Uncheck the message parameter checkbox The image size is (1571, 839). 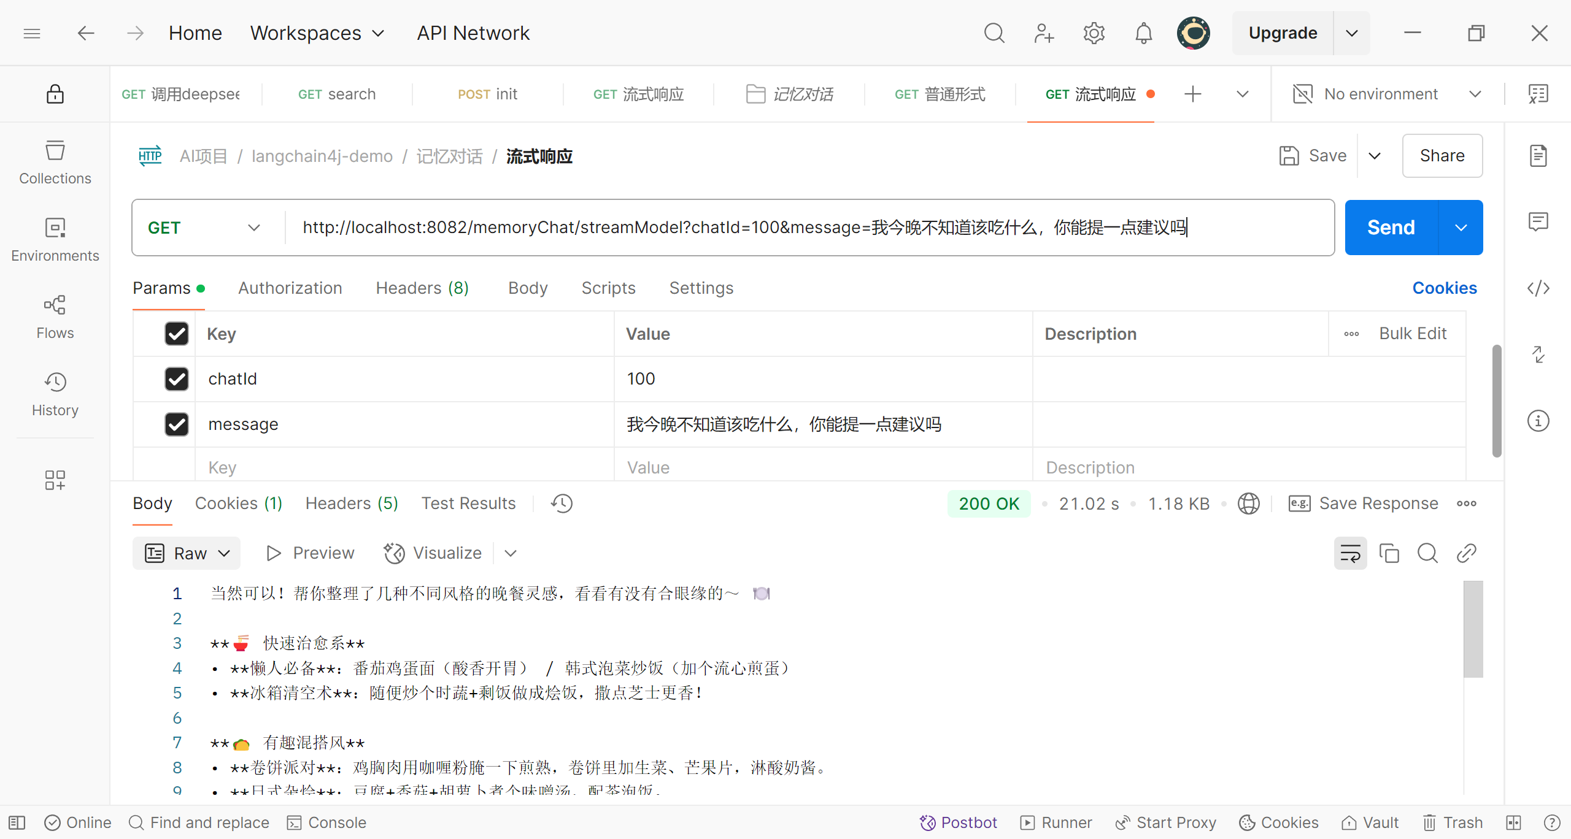pyautogui.click(x=177, y=424)
